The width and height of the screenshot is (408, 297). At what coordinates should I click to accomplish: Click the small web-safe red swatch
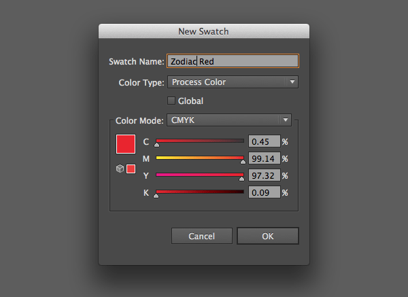(x=131, y=169)
